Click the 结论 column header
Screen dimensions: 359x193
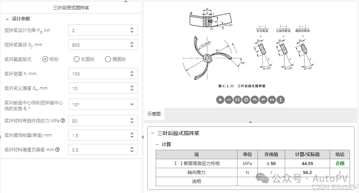click(x=340, y=155)
